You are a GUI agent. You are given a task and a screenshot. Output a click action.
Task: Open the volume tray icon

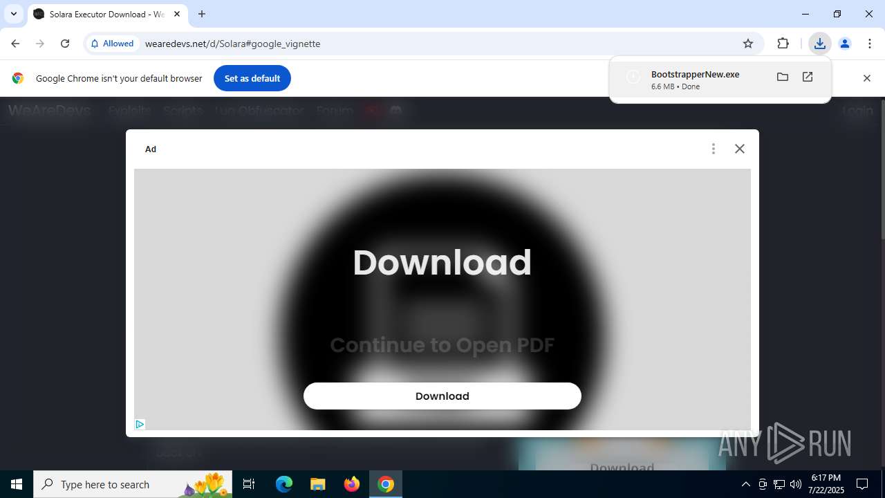click(796, 484)
